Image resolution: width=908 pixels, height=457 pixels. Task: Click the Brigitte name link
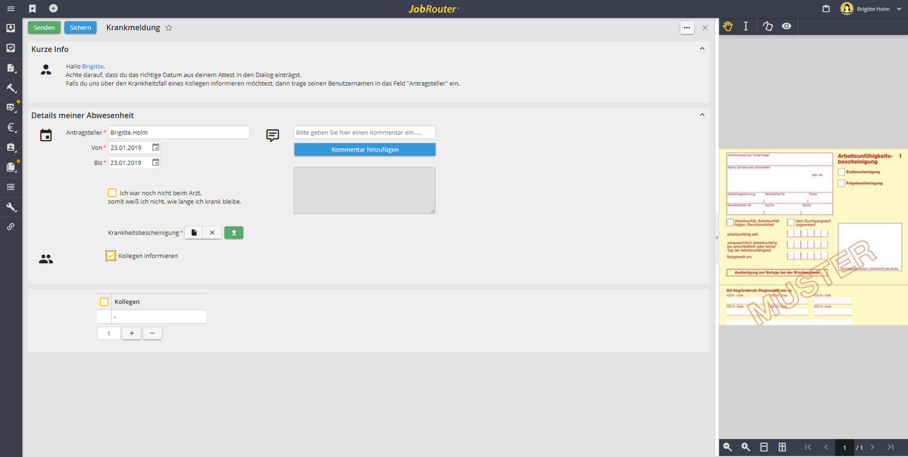pyautogui.click(x=92, y=66)
